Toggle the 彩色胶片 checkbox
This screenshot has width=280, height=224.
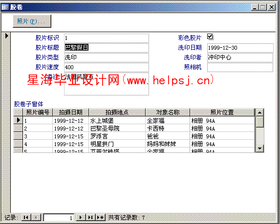[210, 37]
